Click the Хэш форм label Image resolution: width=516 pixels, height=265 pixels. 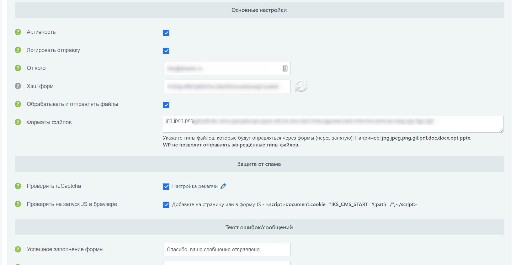(x=40, y=86)
